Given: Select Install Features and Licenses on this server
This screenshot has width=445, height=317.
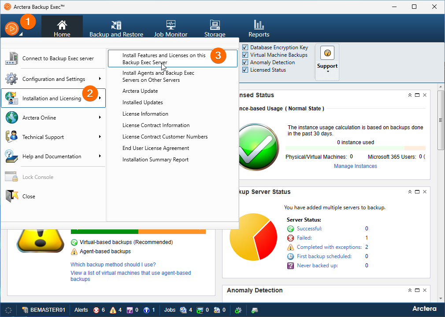Looking at the screenshot, I should [173, 58].
